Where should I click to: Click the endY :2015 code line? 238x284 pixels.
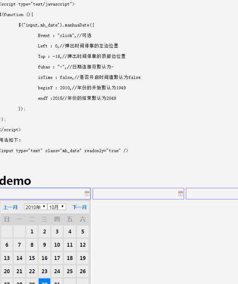click(77, 98)
